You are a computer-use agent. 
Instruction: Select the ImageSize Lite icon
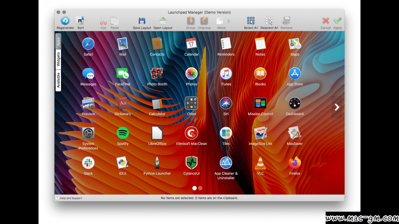point(260,133)
